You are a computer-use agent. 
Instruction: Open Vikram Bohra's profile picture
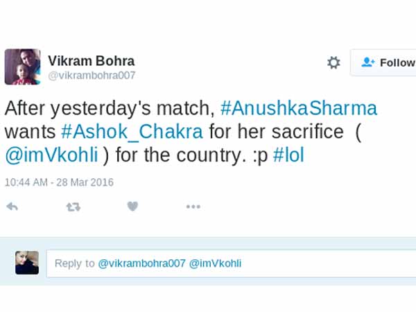[x=21, y=67]
